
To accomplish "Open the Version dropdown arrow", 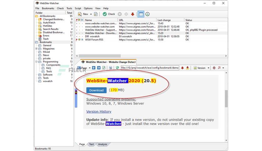I will pyautogui.click(x=208, y=68).
